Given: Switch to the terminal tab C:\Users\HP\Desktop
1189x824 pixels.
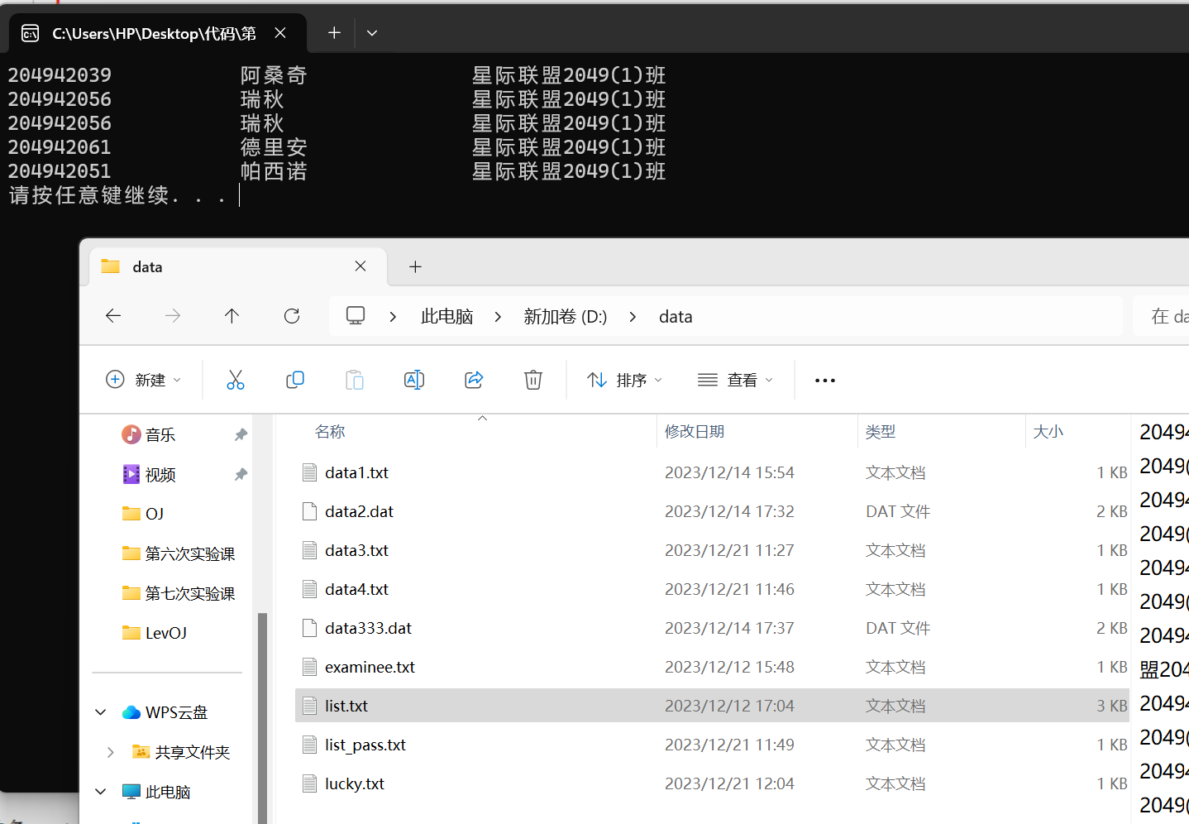Looking at the screenshot, I should tap(157, 33).
